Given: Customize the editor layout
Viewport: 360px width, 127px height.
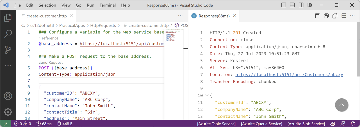Looking at the screenshot, I should coord(310,5).
